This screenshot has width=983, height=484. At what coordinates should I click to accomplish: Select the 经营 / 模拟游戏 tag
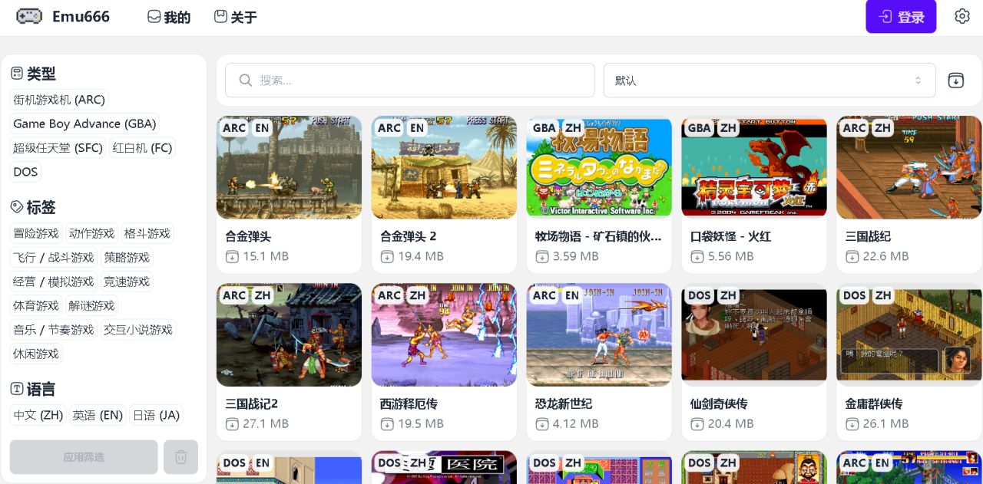(x=54, y=282)
